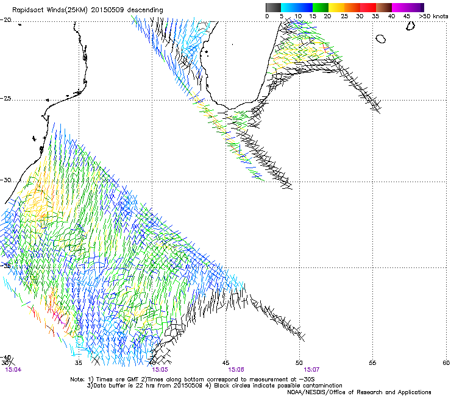451x396 pixels.
Task: Click the '15:05' time label
Action: tap(160, 370)
